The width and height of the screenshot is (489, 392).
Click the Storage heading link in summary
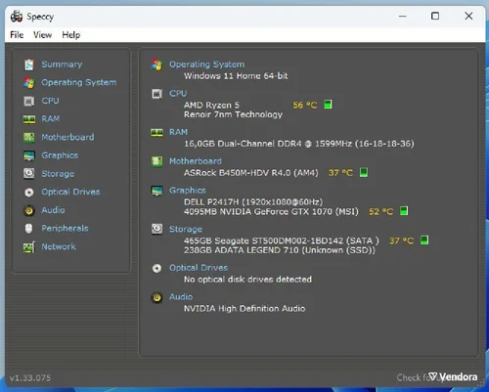point(186,229)
